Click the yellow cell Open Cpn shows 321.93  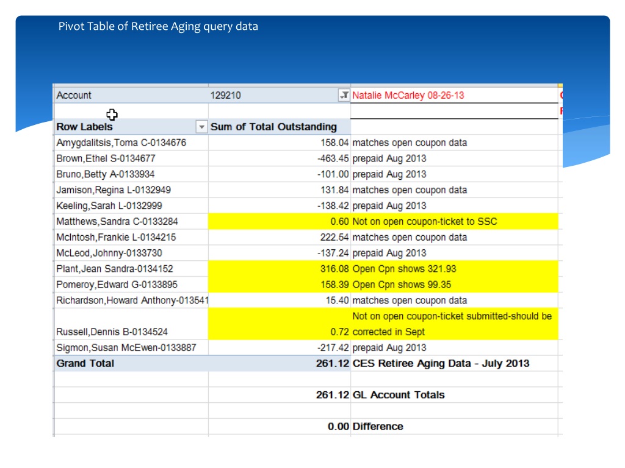454,269
